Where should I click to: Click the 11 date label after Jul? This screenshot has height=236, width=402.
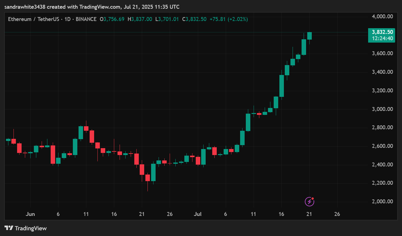click(x=253, y=214)
